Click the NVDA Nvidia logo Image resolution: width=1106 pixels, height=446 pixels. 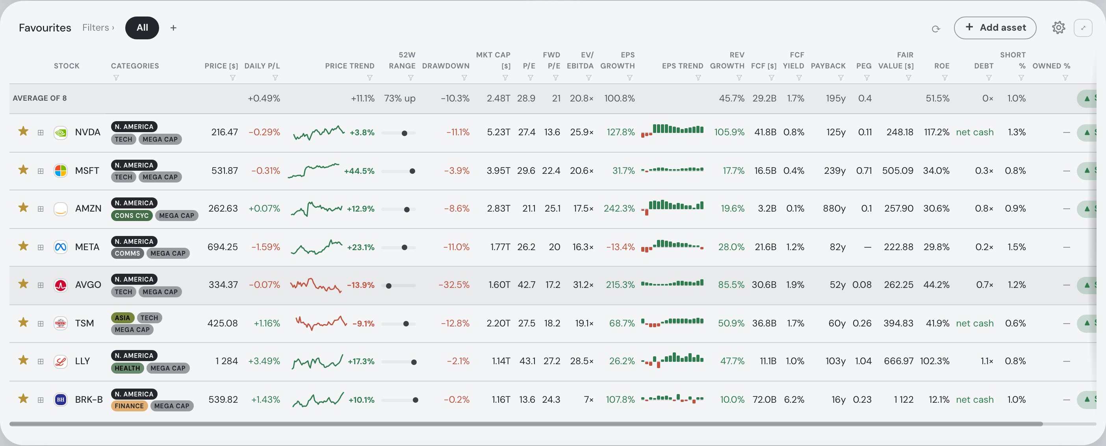(x=61, y=133)
